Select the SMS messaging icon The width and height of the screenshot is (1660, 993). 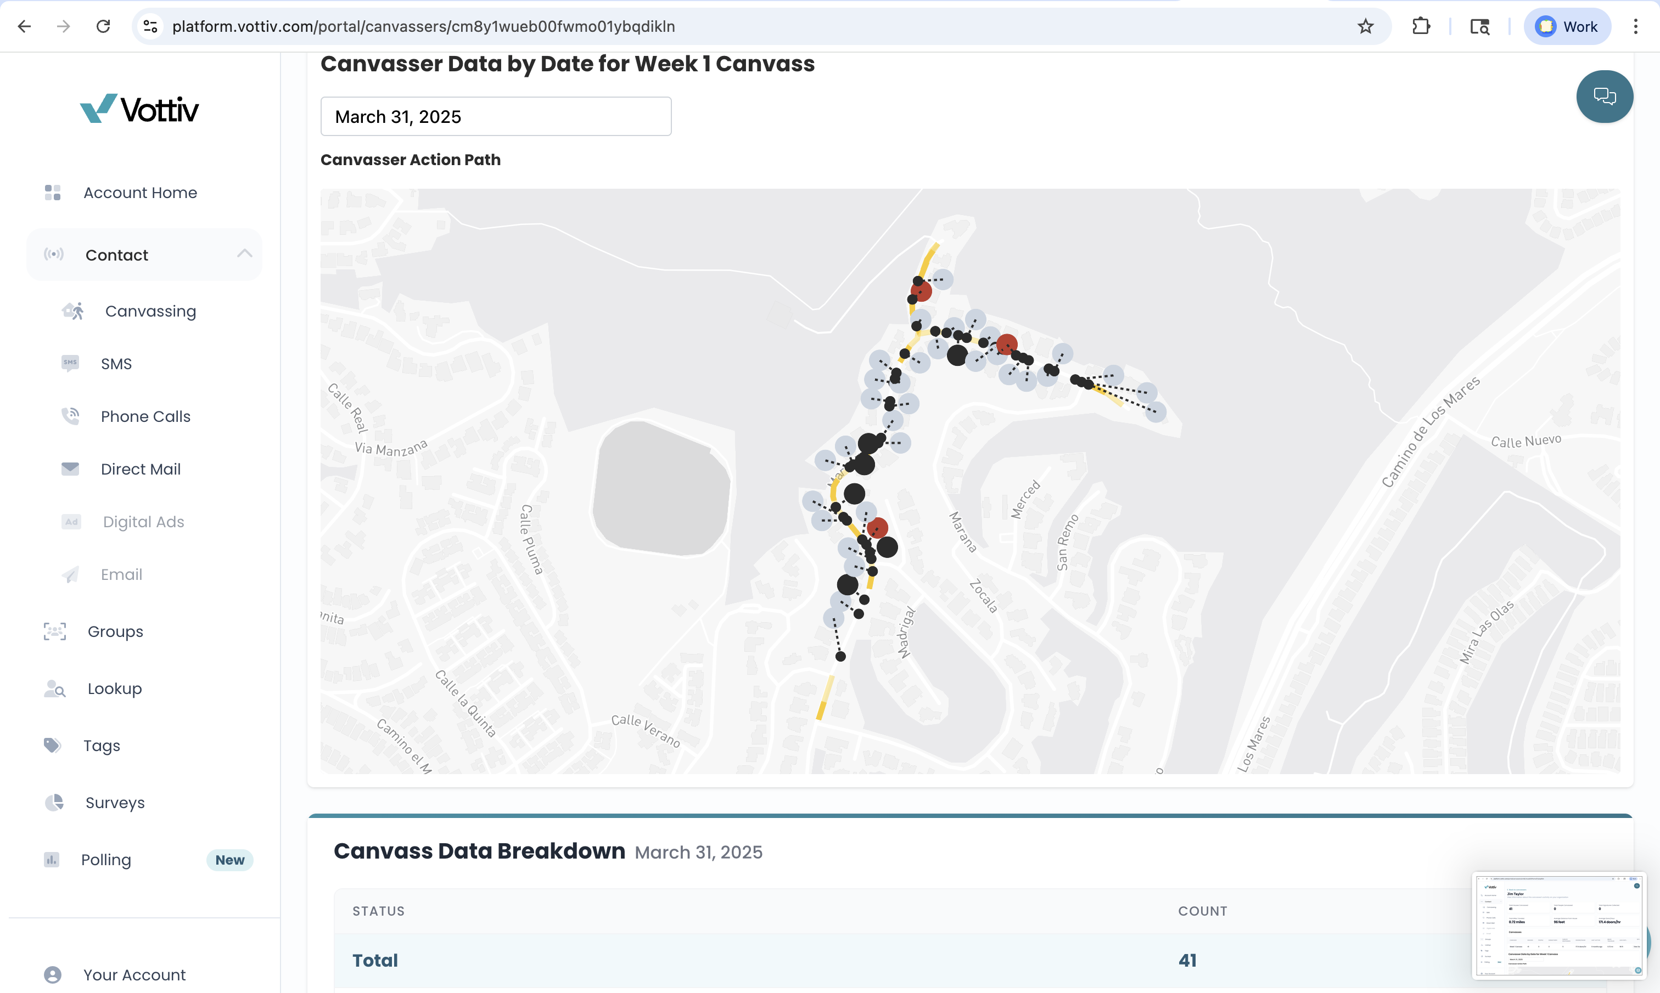[70, 363]
